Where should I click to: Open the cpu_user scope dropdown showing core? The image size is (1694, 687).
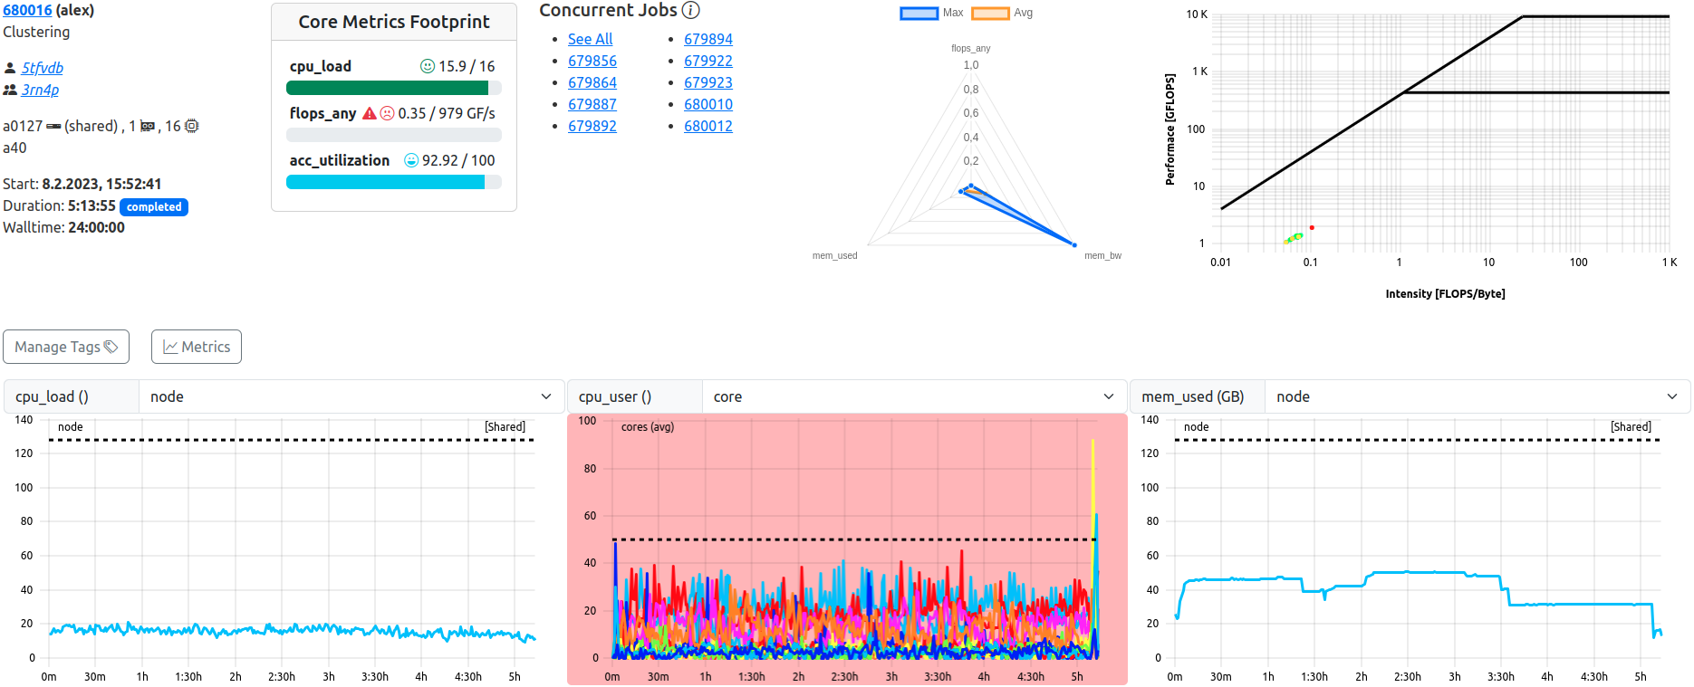[914, 396]
